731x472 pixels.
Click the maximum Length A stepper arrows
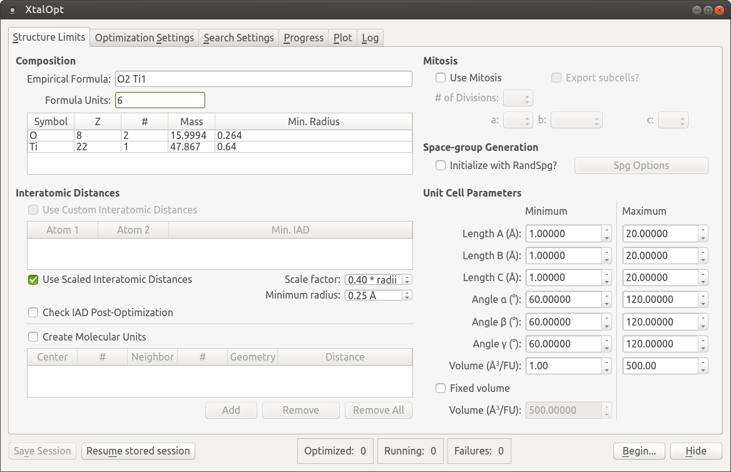tap(703, 233)
